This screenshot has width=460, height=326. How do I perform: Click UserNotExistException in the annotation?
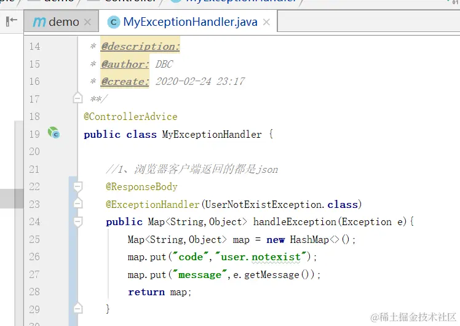(263, 204)
